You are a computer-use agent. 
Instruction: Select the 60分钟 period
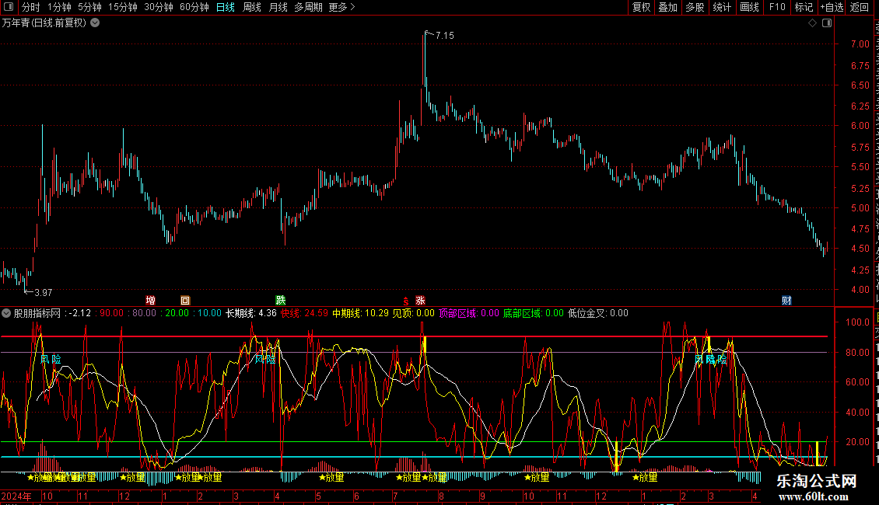coord(194,7)
